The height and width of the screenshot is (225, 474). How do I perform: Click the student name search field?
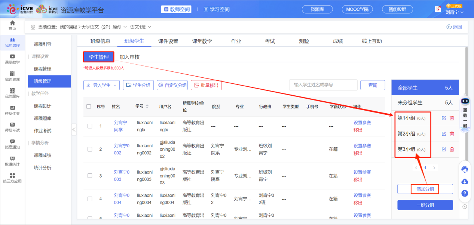[323, 85]
